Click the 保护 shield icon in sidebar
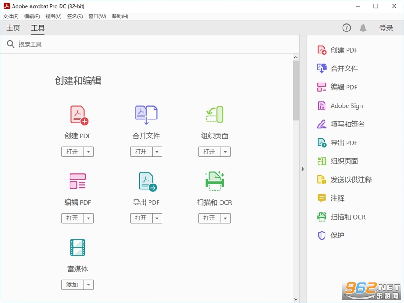 click(x=322, y=236)
